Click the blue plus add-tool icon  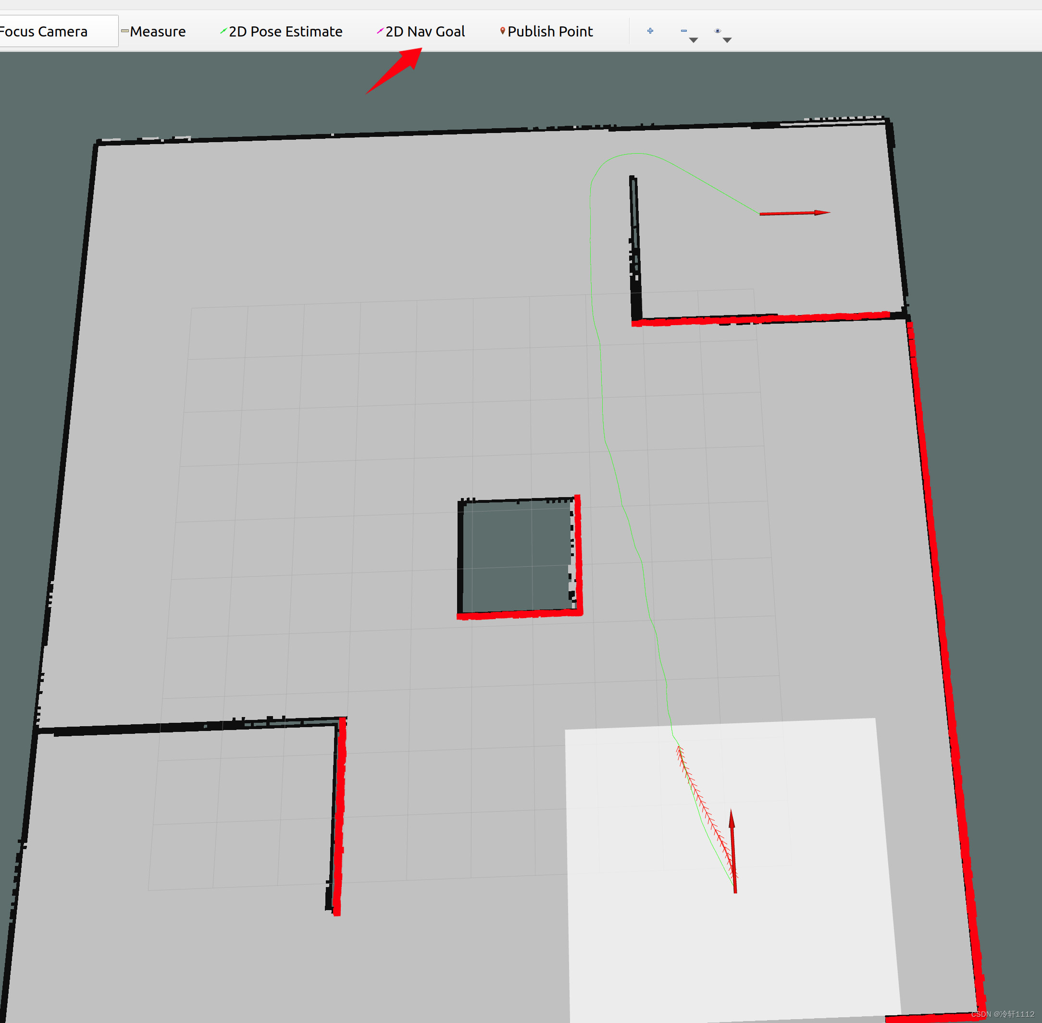[x=650, y=31]
